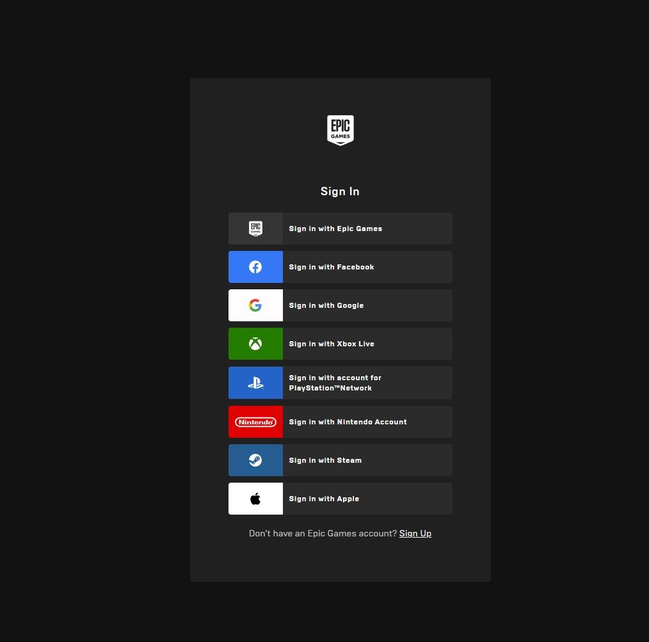Select the Nintendo logo icon

pyautogui.click(x=255, y=422)
